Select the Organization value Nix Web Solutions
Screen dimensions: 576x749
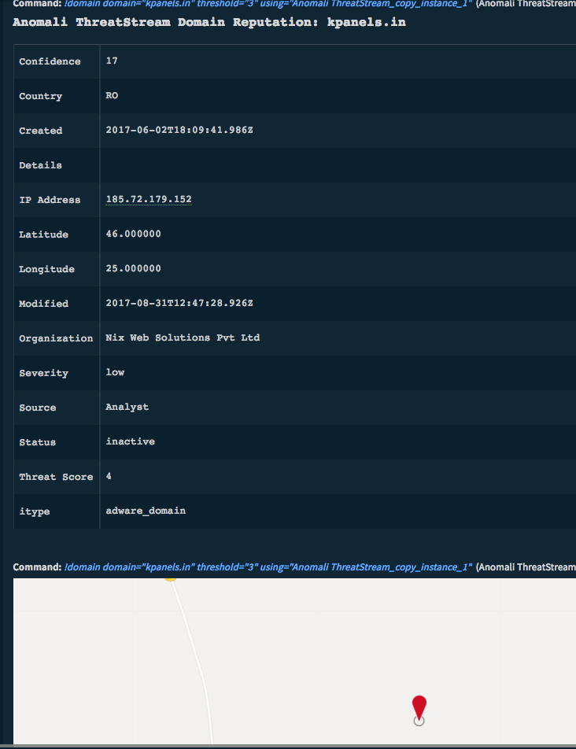click(x=183, y=338)
